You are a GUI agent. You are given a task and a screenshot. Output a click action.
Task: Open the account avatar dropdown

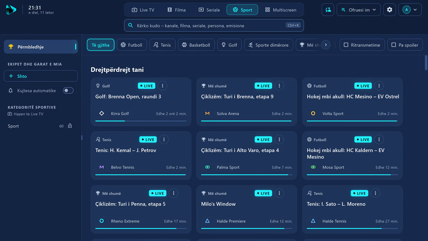(x=410, y=10)
